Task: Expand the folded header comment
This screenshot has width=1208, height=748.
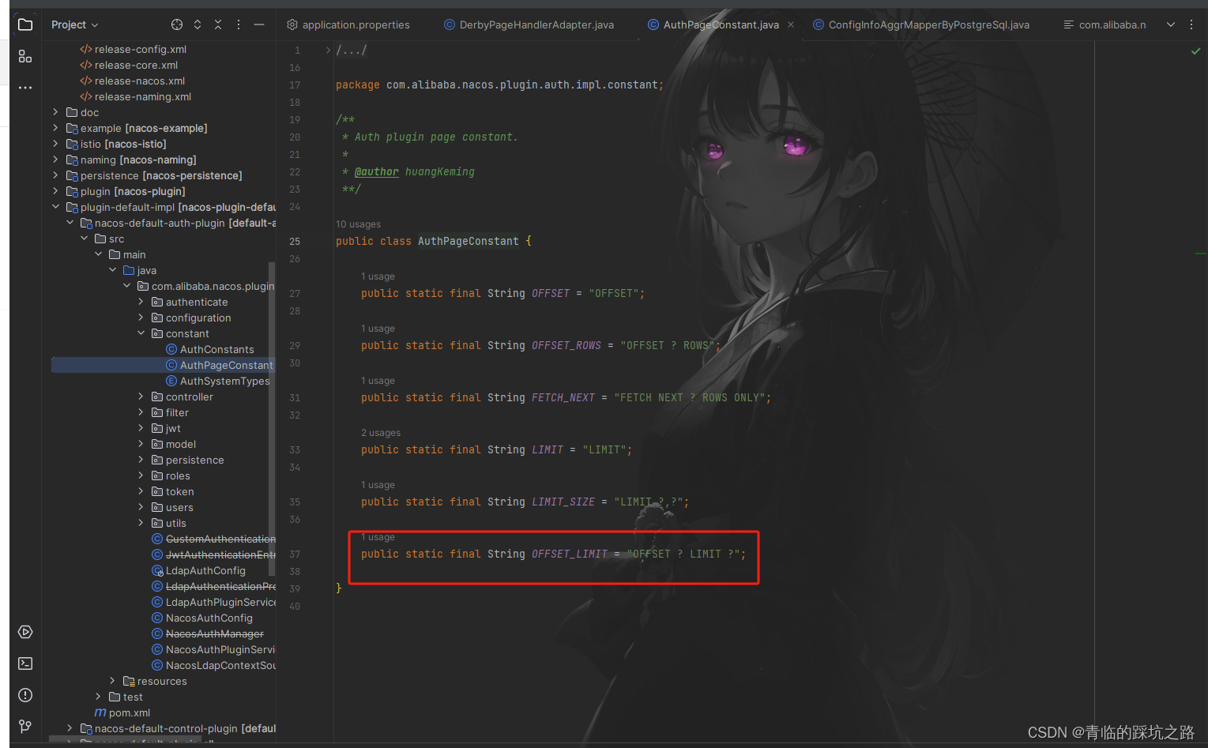Action: [328, 50]
